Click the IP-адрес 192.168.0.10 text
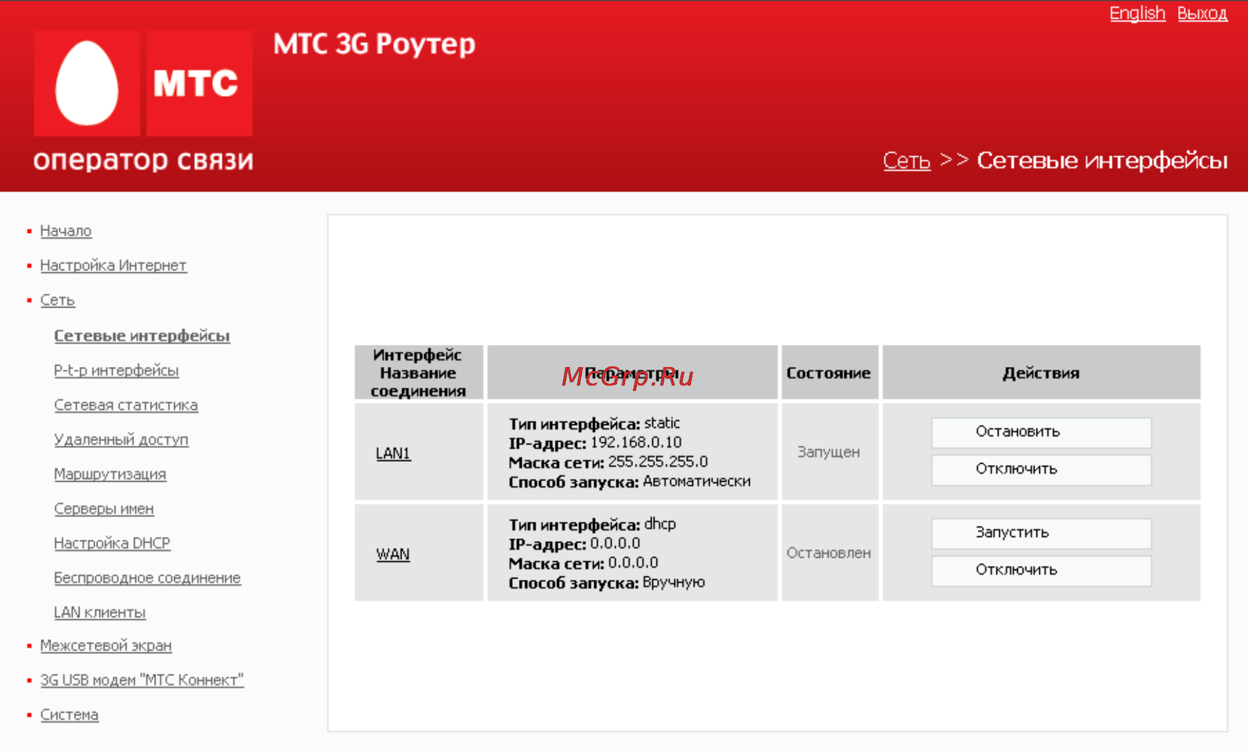 pos(595,442)
